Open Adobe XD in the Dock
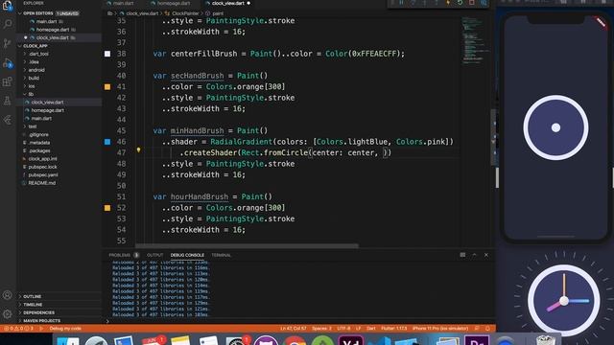Screen dimensions: 614x345 (x=351, y=340)
